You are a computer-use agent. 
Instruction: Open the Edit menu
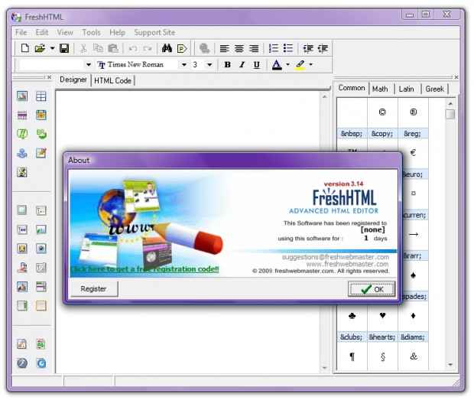(42, 32)
